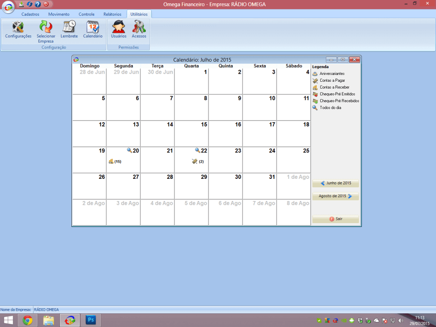Click Photoshop icon in the taskbar
Image resolution: width=436 pixels, height=327 pixels.
click(x=91, y=320)
